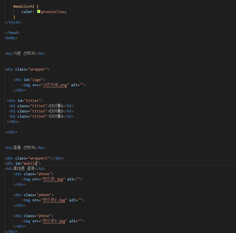Click the 타이틀1 heading text

click(x=56, y=106)
